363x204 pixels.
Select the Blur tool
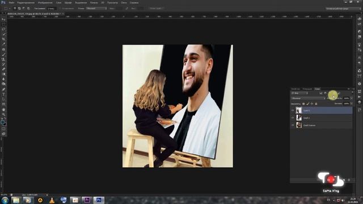click(x=3, y=79)
